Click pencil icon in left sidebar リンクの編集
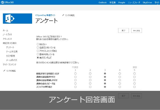Screen dimensions: 160x110 4,71
